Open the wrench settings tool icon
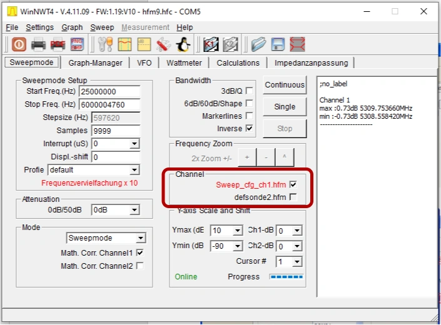 [x=106, y=44]
